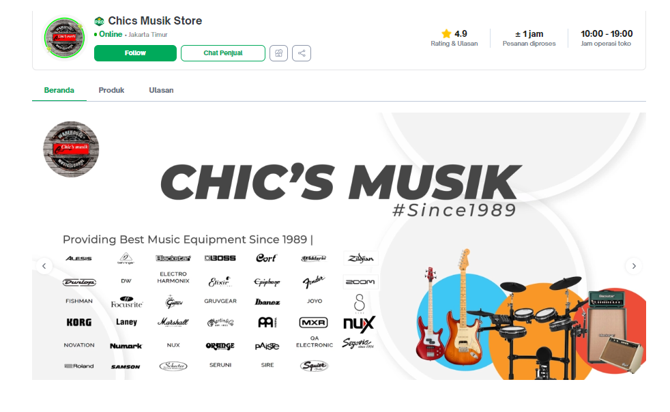Click the Fender logo in banner
Image resolution: width=670 pixels, height=412 pixels.
point(314,281)
